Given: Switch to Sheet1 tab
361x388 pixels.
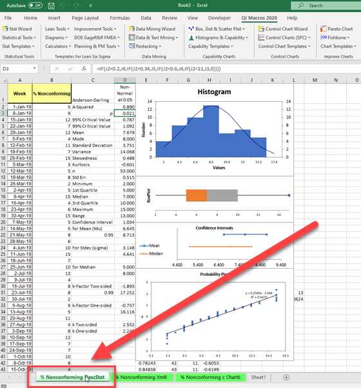Looking at the screenshot, I should tap(259, 377).
